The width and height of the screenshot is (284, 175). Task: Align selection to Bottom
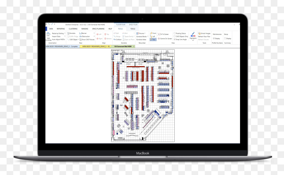pyautogui.click(x=108, y=38)
